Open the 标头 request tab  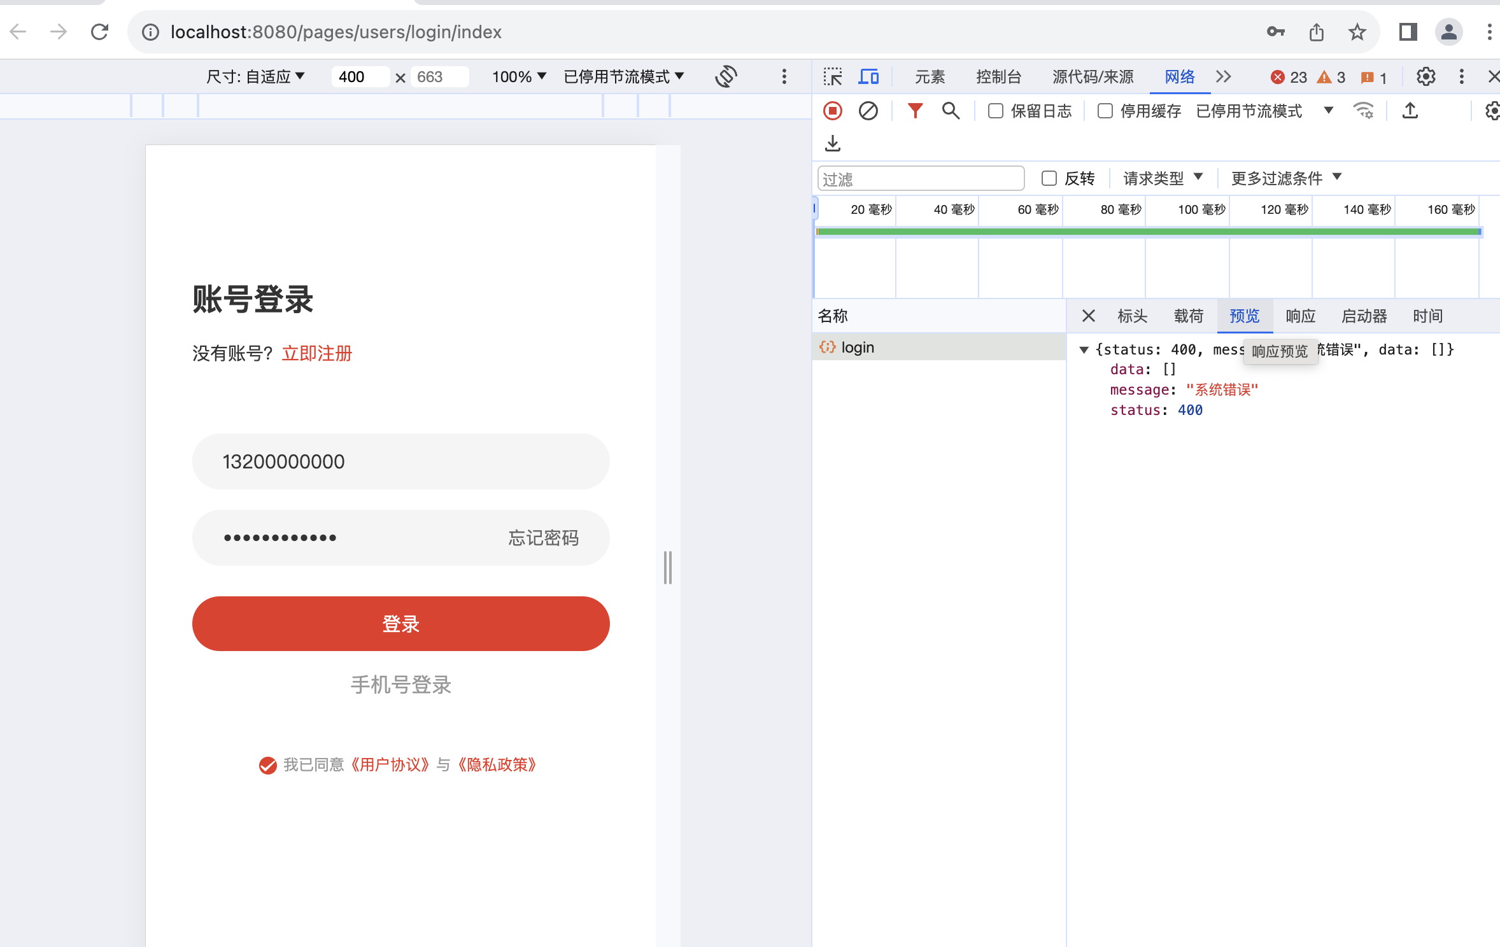pos(1133,316)
